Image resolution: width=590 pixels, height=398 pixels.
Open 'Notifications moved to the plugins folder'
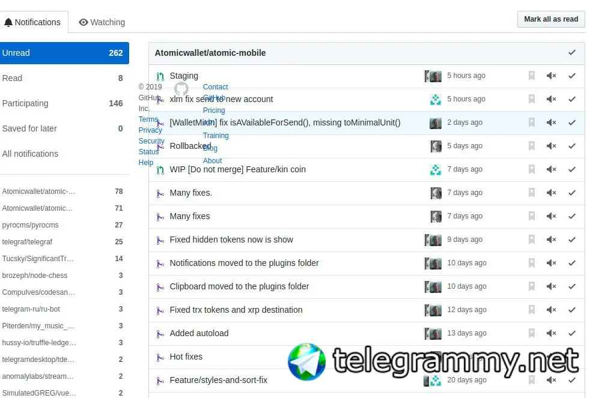click(x=244, y=263)
